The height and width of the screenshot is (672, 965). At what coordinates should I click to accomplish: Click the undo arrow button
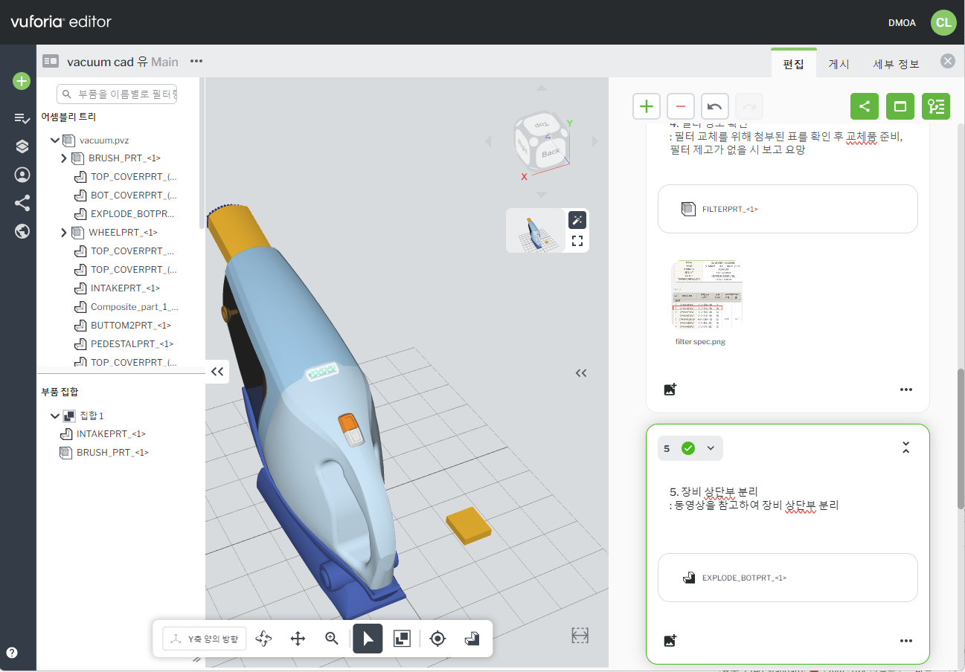coord(714,106)
